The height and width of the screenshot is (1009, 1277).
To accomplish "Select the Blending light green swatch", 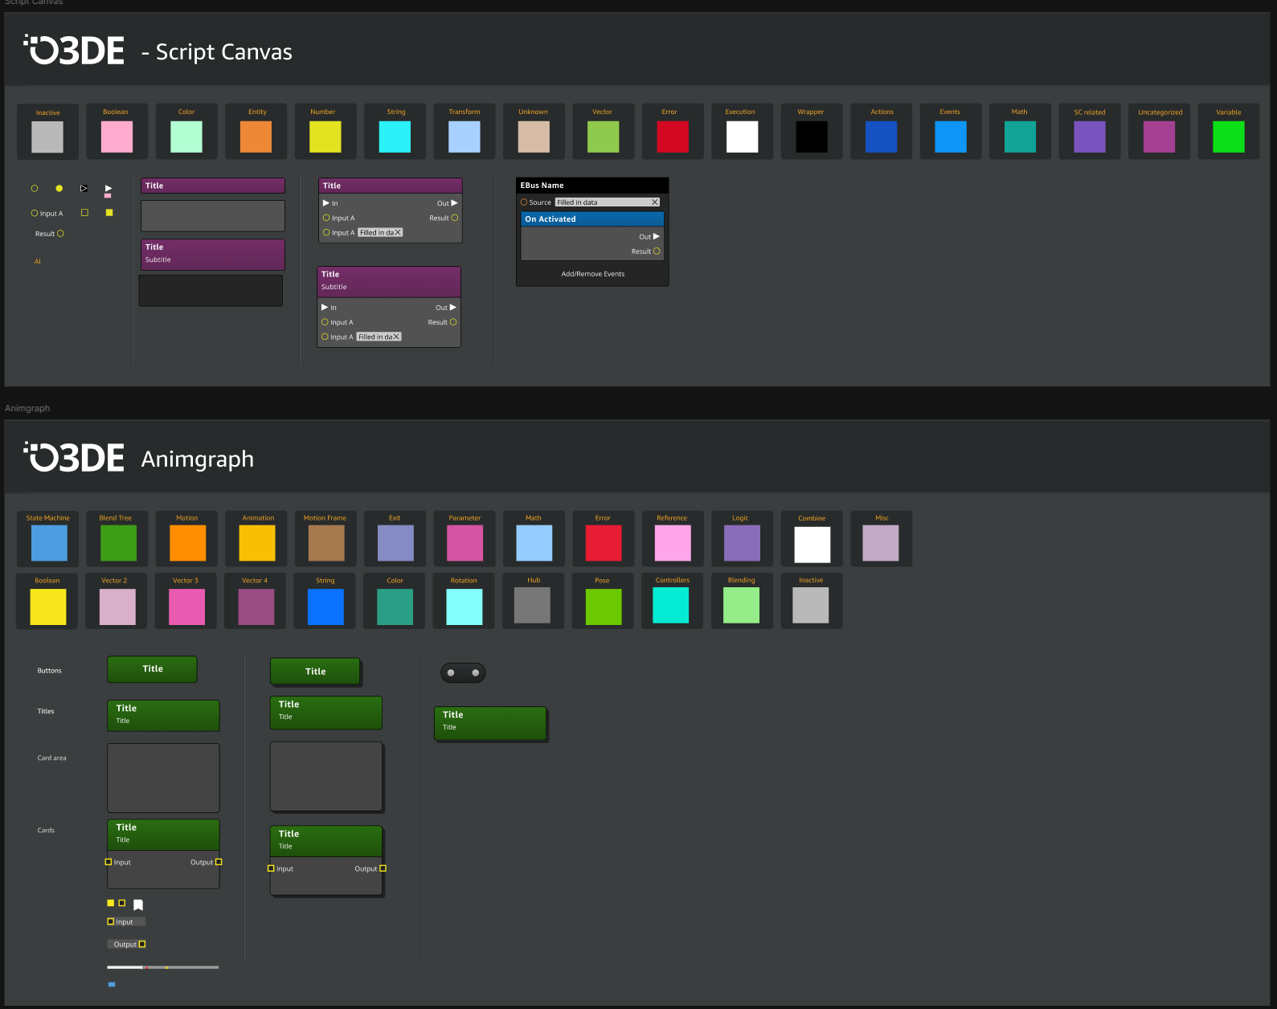I will click(742, 606).
